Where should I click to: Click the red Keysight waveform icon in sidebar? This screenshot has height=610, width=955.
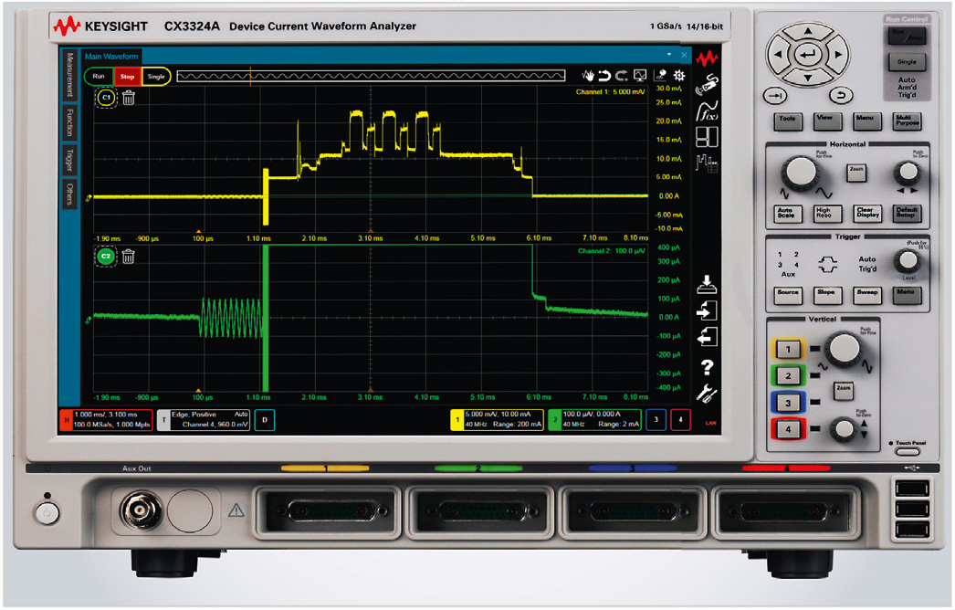point(707,58)
